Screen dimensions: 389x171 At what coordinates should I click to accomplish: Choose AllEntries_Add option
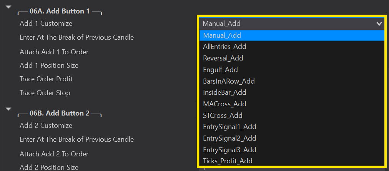224,47
